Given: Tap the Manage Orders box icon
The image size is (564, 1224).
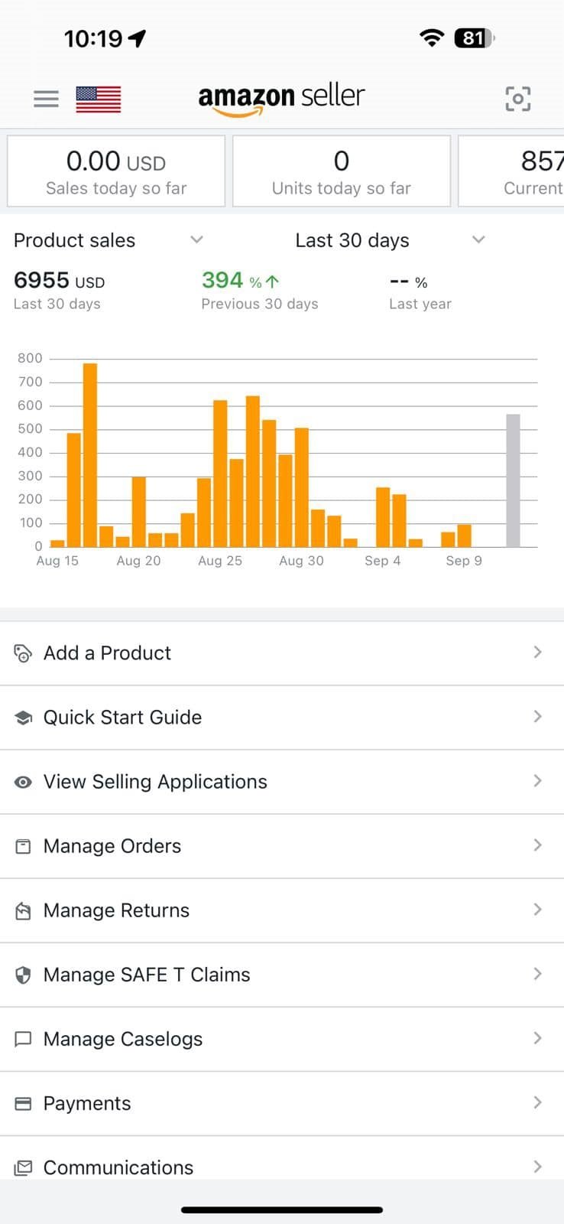Looking at the screenshot, I should pyautogui.click(x=23, y=846).
